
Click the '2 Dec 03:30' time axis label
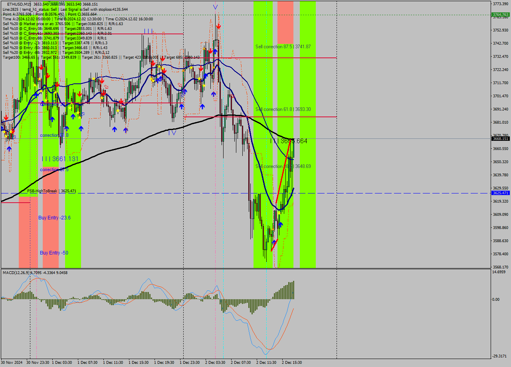click(215, 363)
